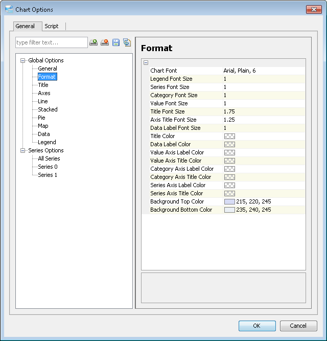Click the Title Font Size value 1.75
The width and height of the screenshot is (327, 341).
(229, 111)
